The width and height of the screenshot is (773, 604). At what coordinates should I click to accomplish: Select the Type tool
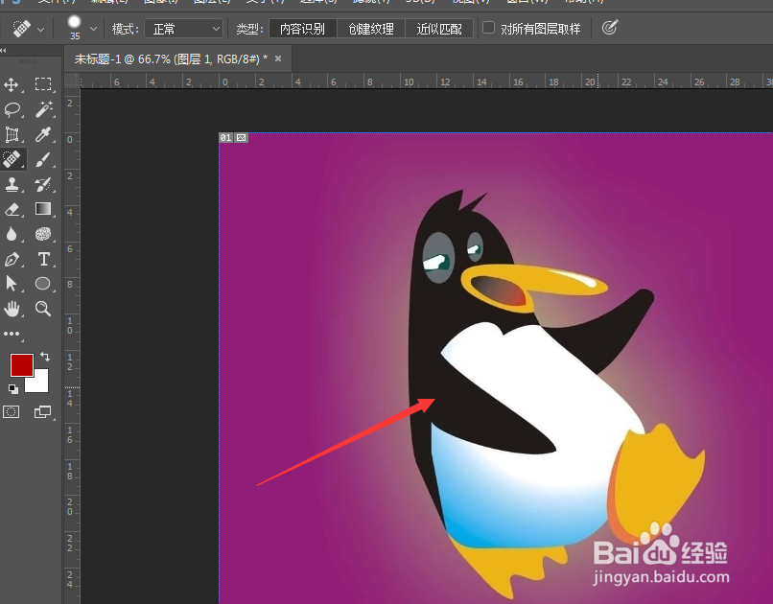point(43,259)
